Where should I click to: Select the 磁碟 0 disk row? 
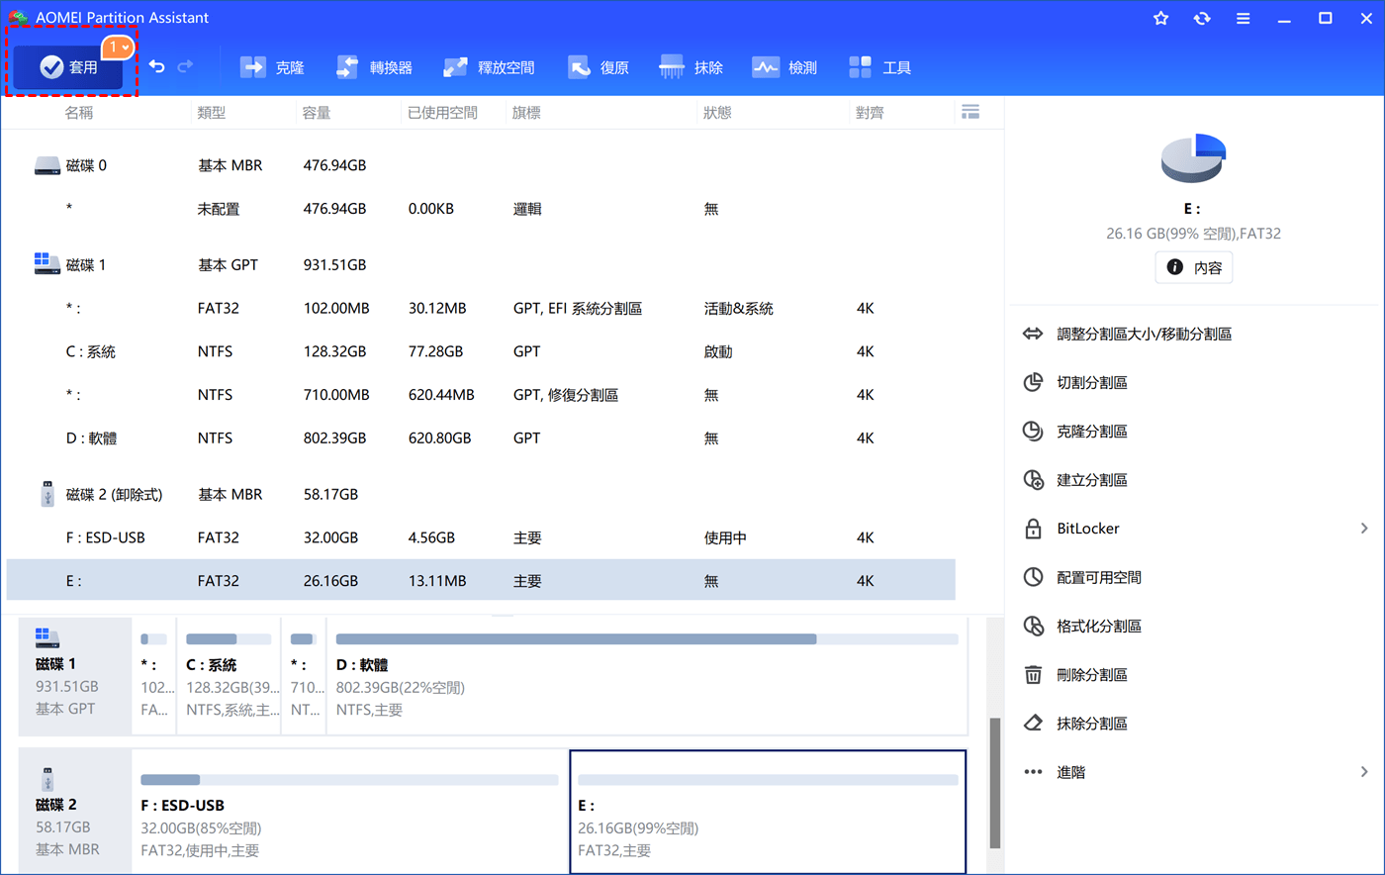click(x=481, y=165)
